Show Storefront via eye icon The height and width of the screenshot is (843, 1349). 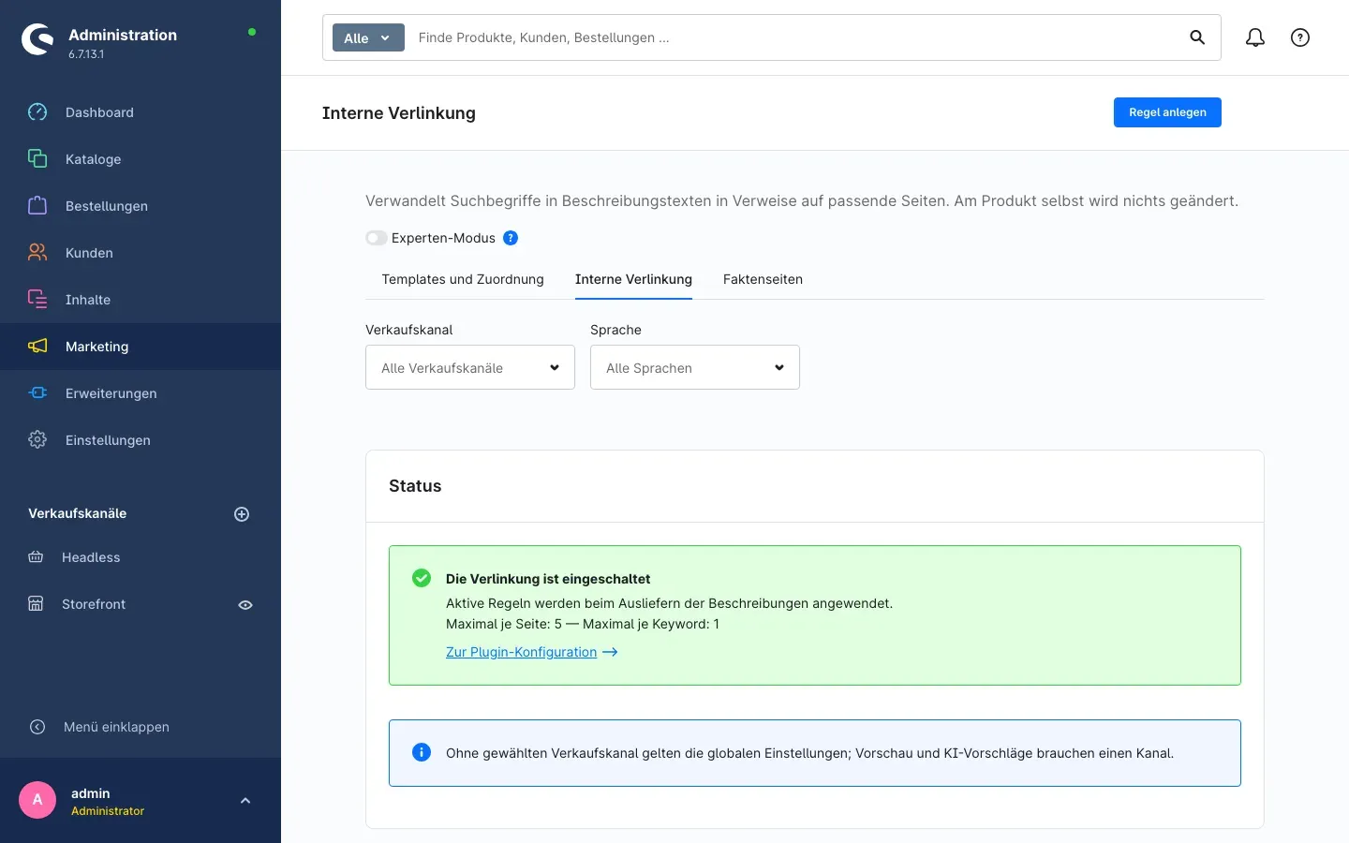245,605
